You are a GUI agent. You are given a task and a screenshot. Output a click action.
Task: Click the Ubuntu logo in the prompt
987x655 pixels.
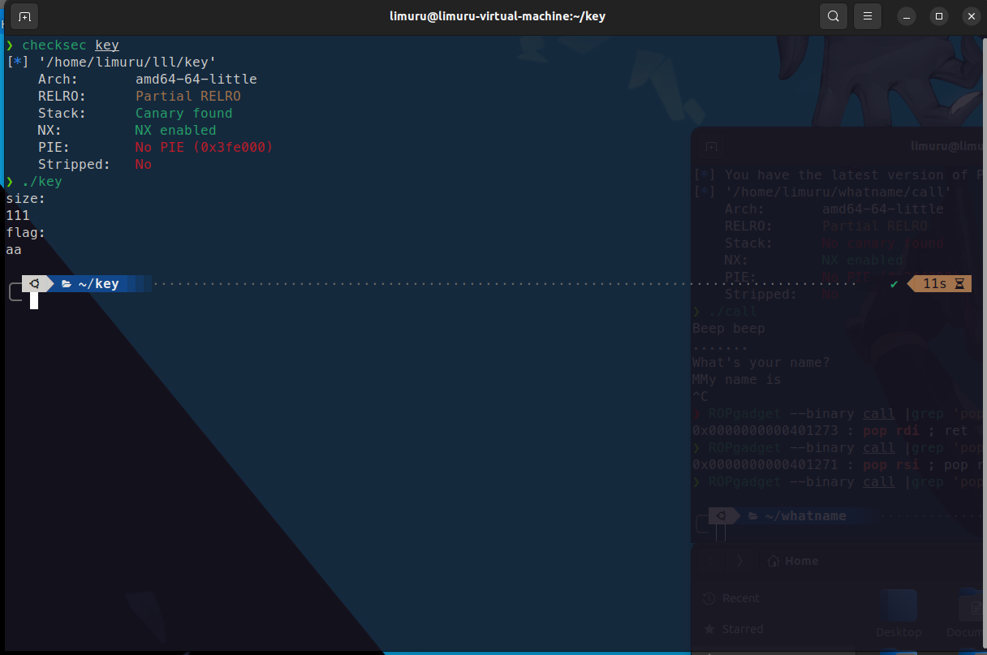tap(37, 284)
